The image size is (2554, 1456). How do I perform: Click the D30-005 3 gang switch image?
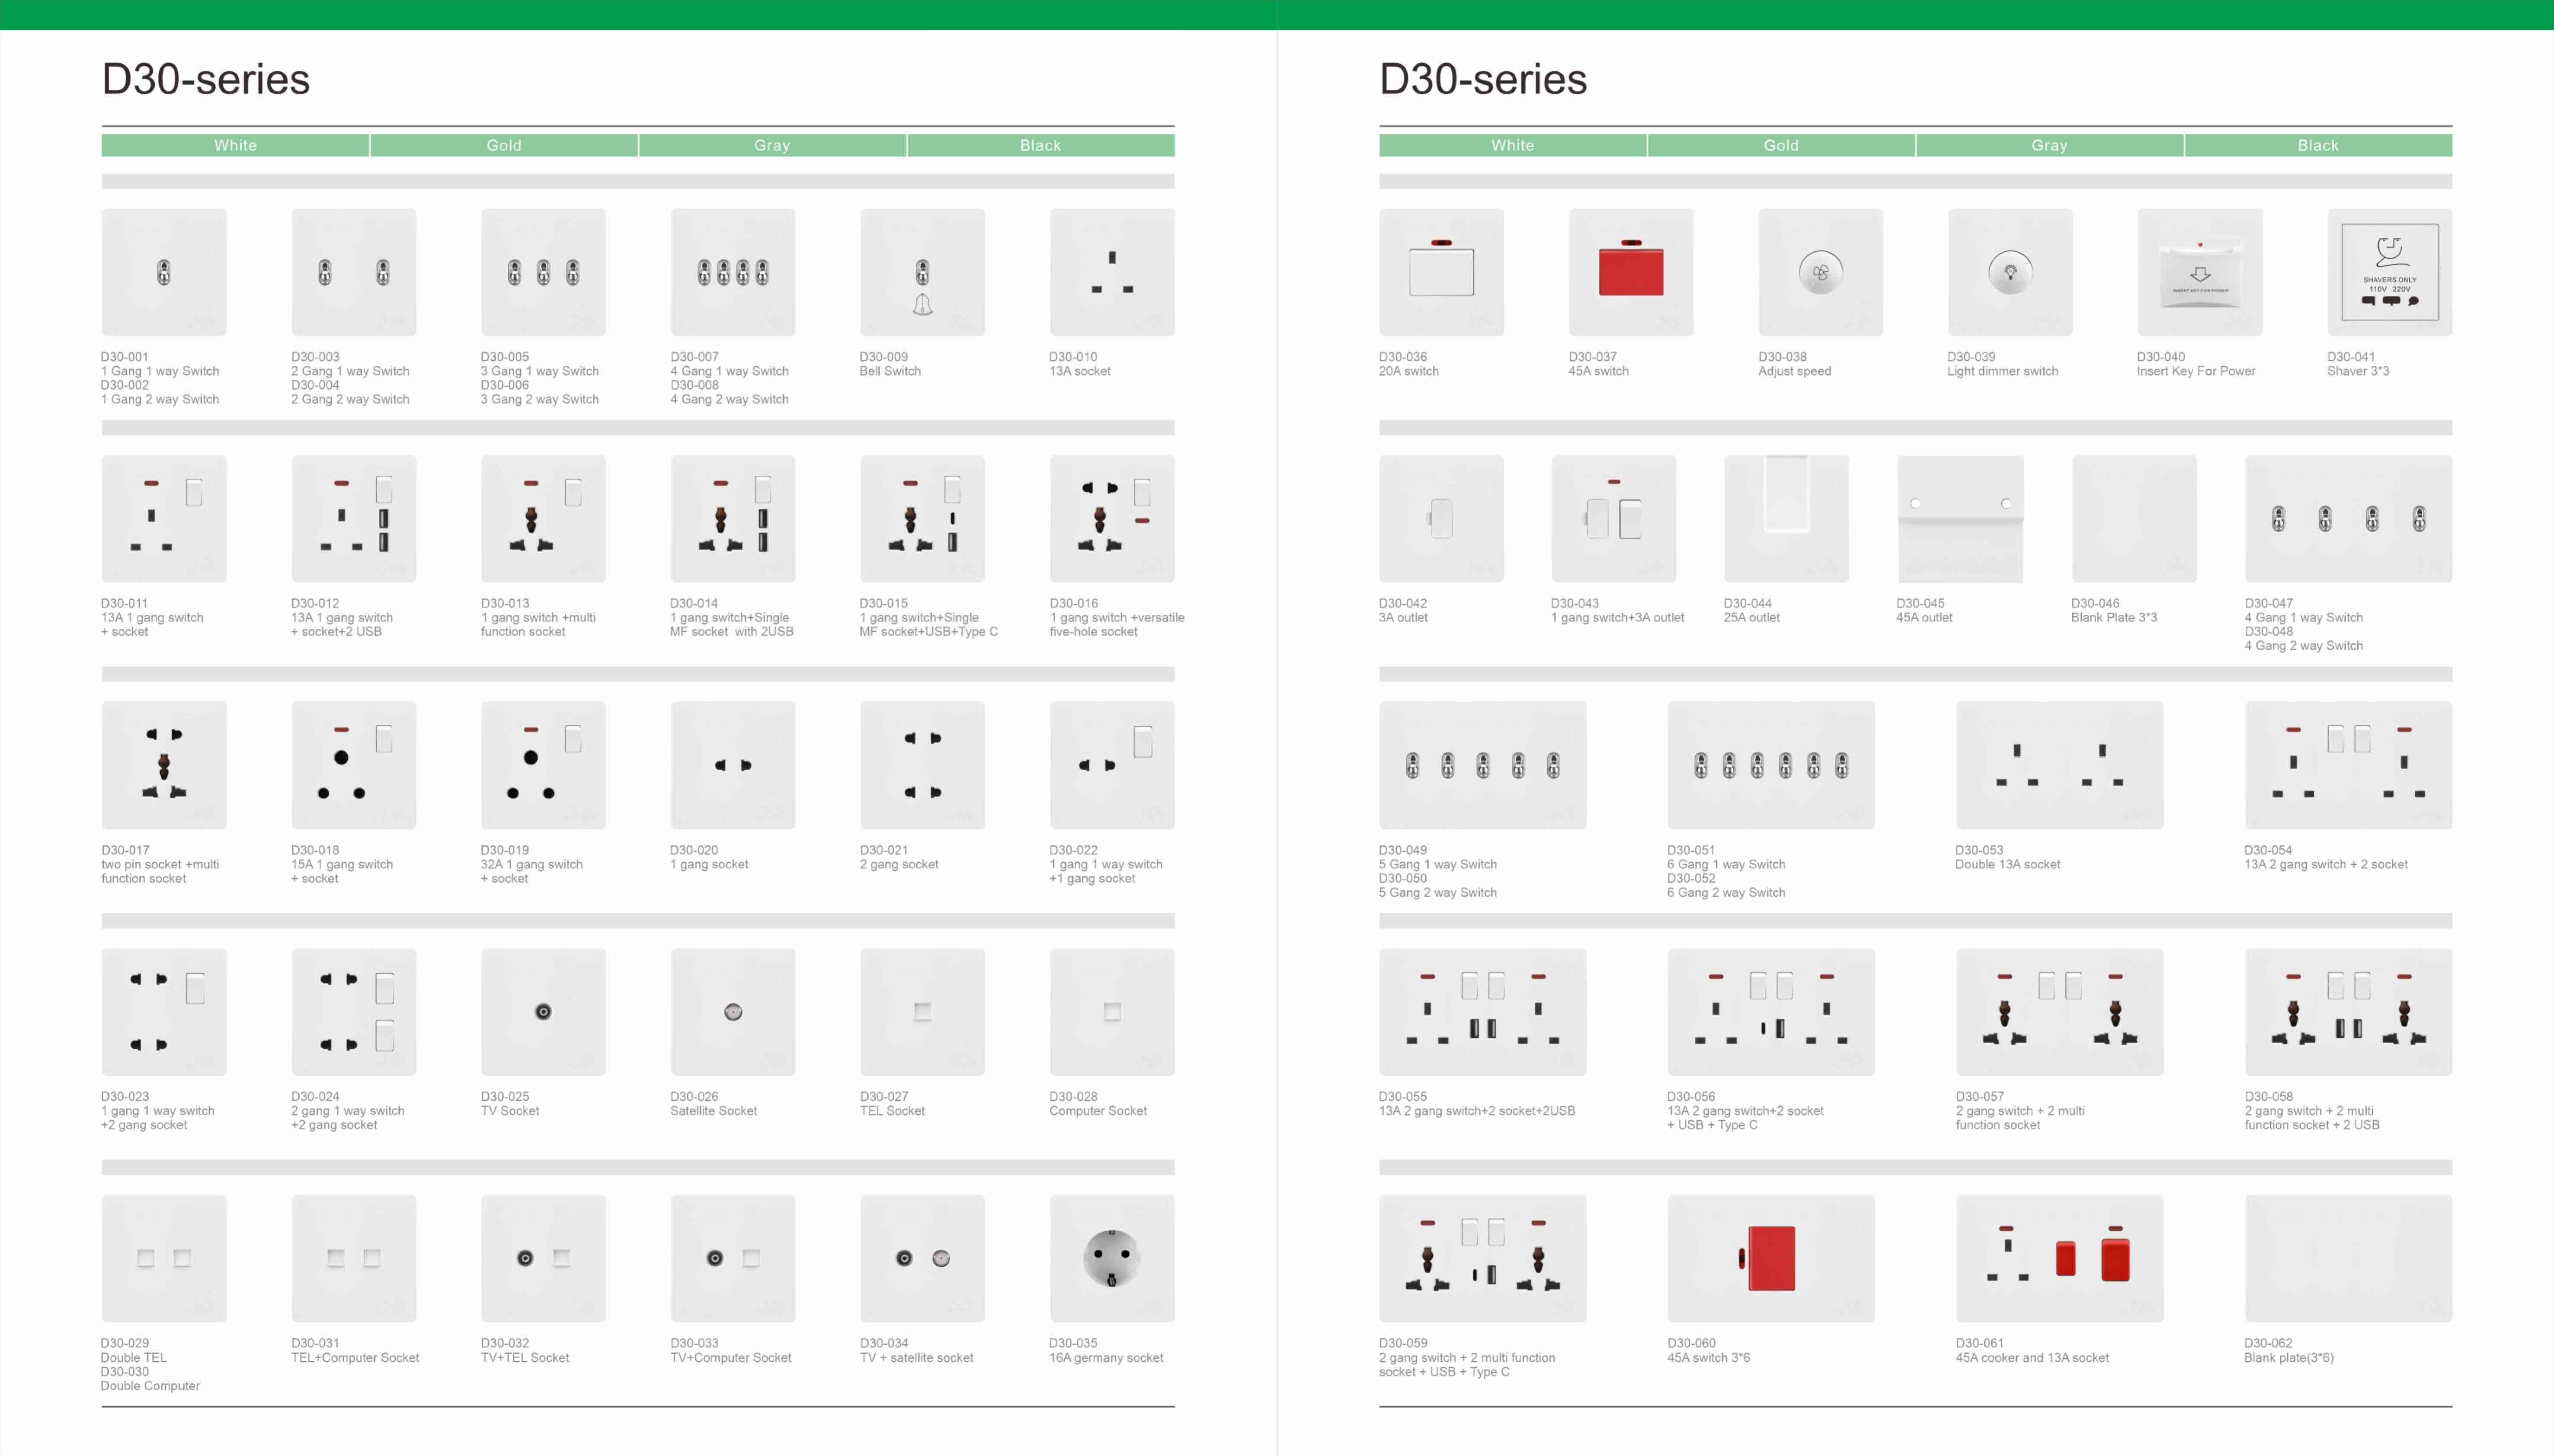tap(543, 272)
